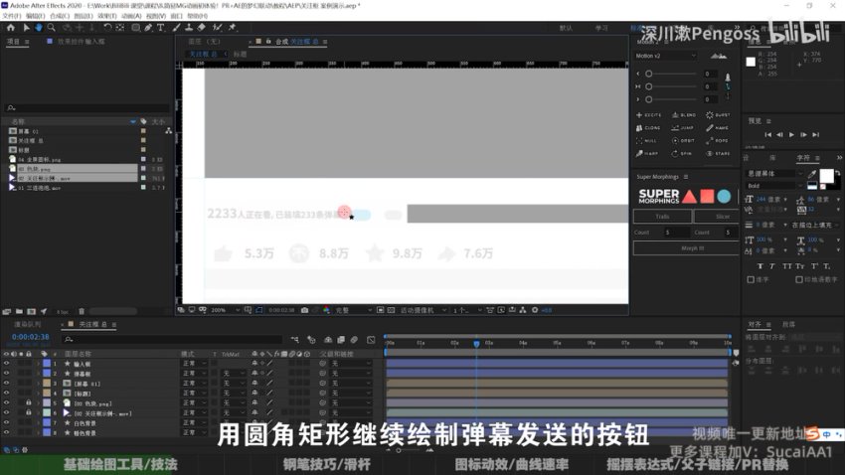
Task: Hide layer 1 using its eye icon
Action: 6,364
